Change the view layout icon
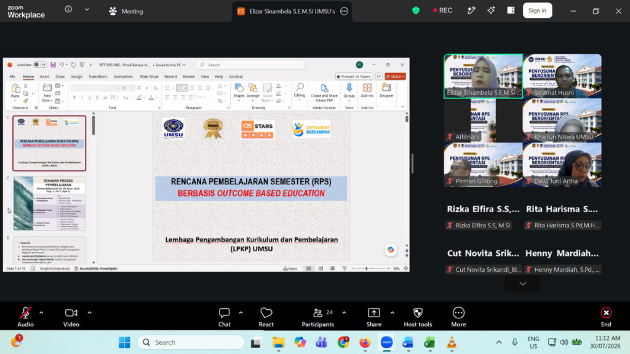The image size is (630, 354). (x=511, y=10)
